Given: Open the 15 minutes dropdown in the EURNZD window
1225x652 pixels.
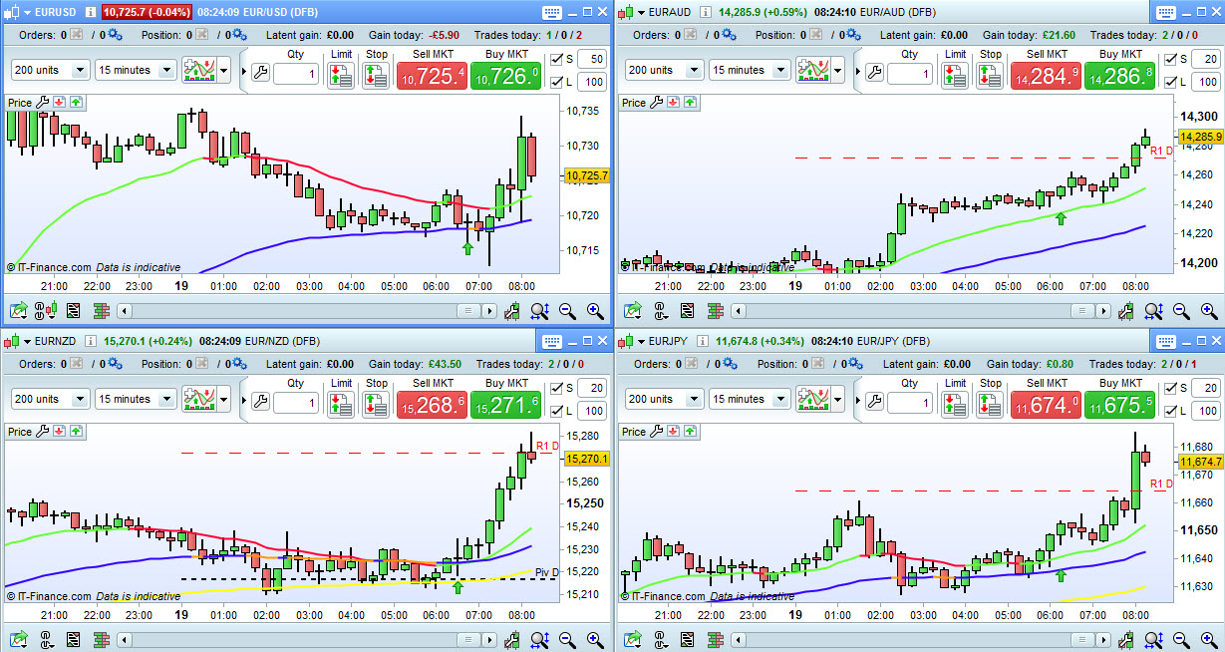Looking at the screenshot, I should 136,399.
